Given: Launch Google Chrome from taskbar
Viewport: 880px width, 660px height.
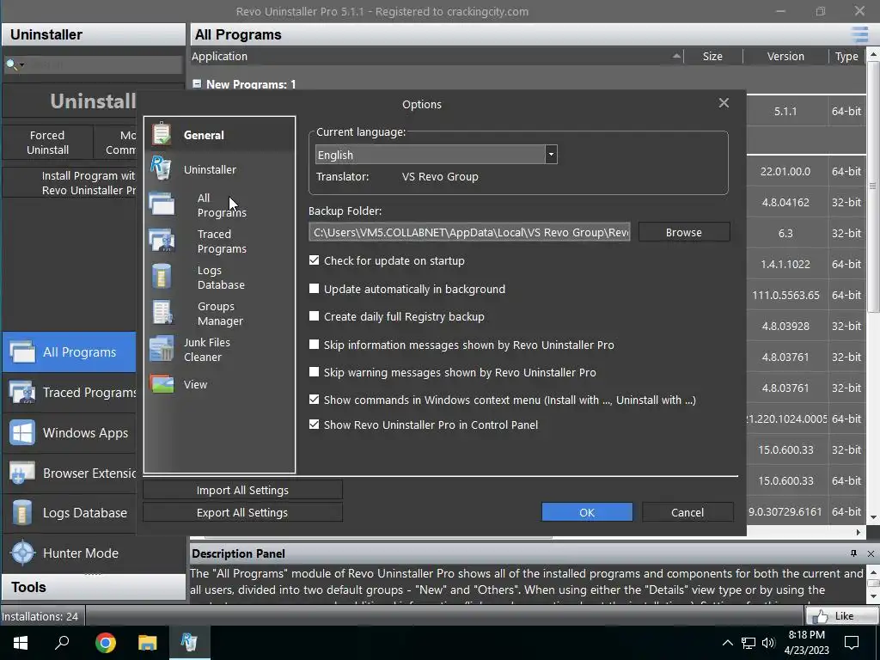Looking at the screenshot, I should pyautogui.click(x=105, y=643).
